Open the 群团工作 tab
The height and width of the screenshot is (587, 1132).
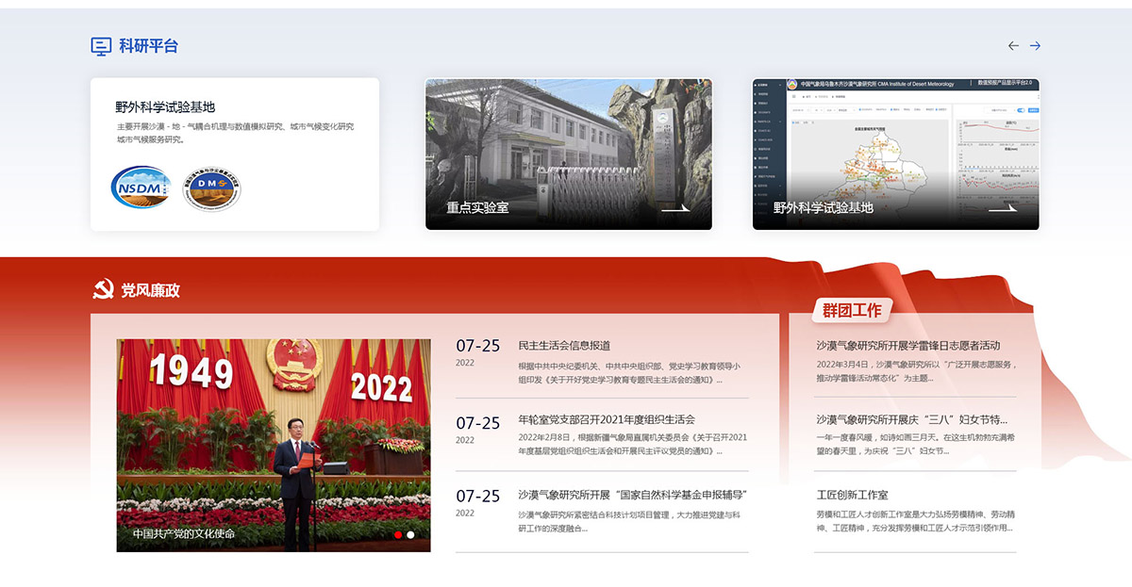(851, 310)
